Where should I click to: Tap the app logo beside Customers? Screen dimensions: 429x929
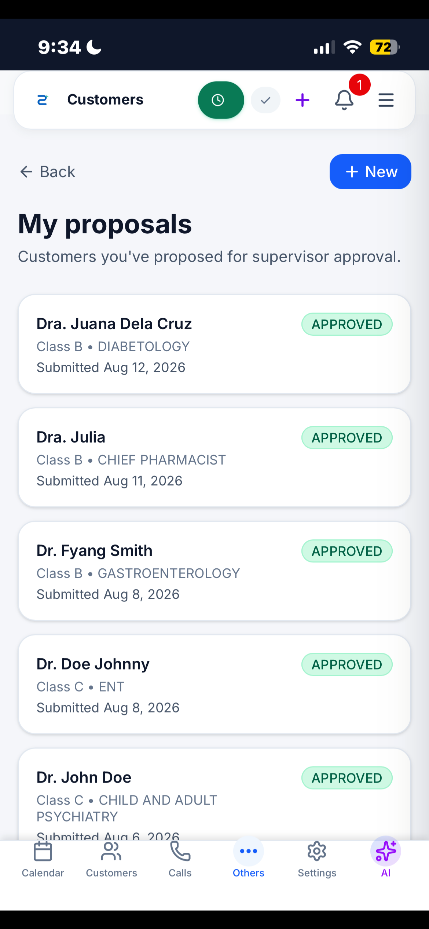(x=43, y=100)
